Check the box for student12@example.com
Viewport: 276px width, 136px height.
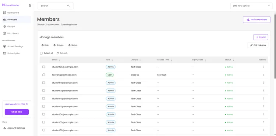(43, 107)
